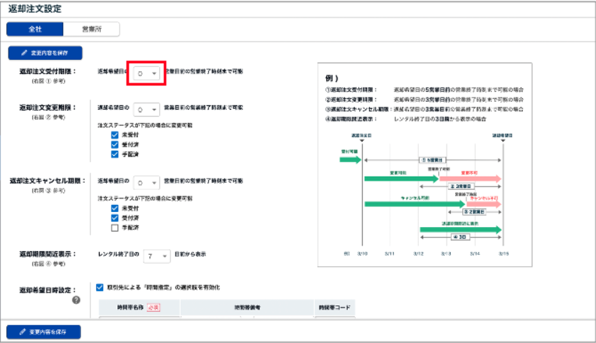The image size is (596, 343).
Task: Switch to the 営業所 tab
Action: pos(91,29)
